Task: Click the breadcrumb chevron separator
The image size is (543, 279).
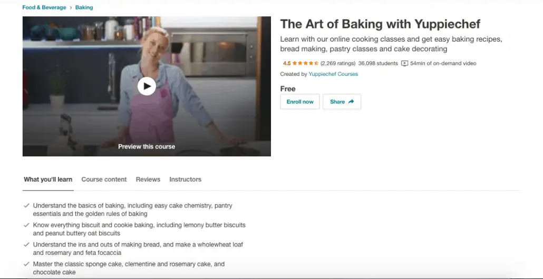Action: (71, 7)
